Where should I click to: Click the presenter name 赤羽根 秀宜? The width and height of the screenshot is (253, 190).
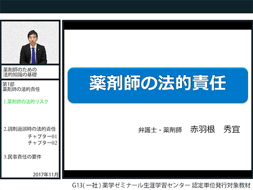pos(215,129)
